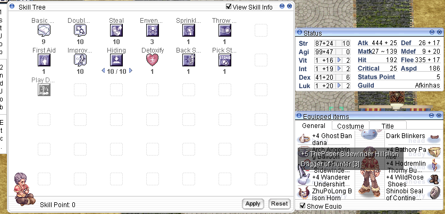Viewport: 445px width, 214px height.
Task: Select the greyed-out Play Dead icon
Action: [44, 90]
